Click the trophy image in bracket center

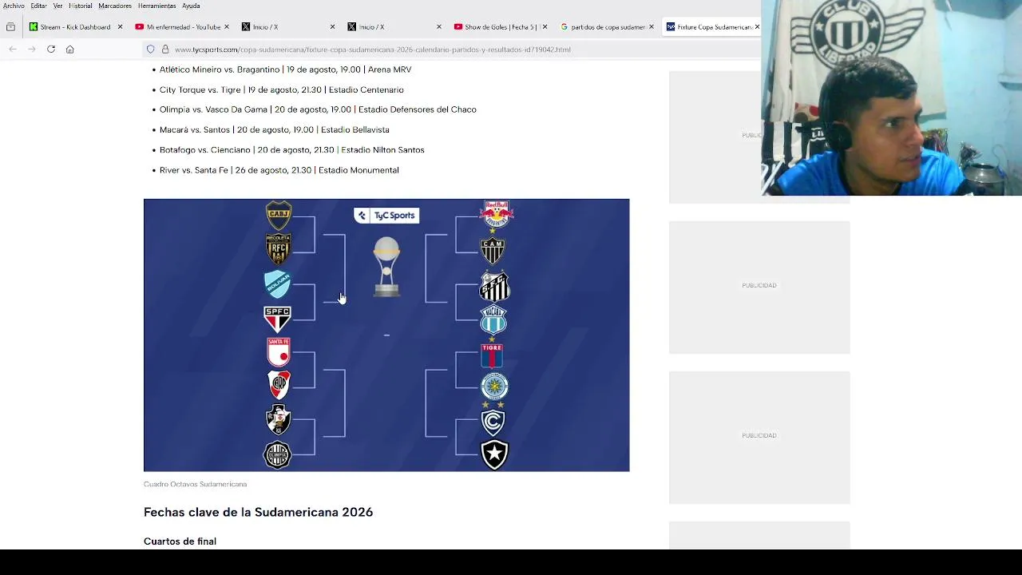tap(386, 268)
